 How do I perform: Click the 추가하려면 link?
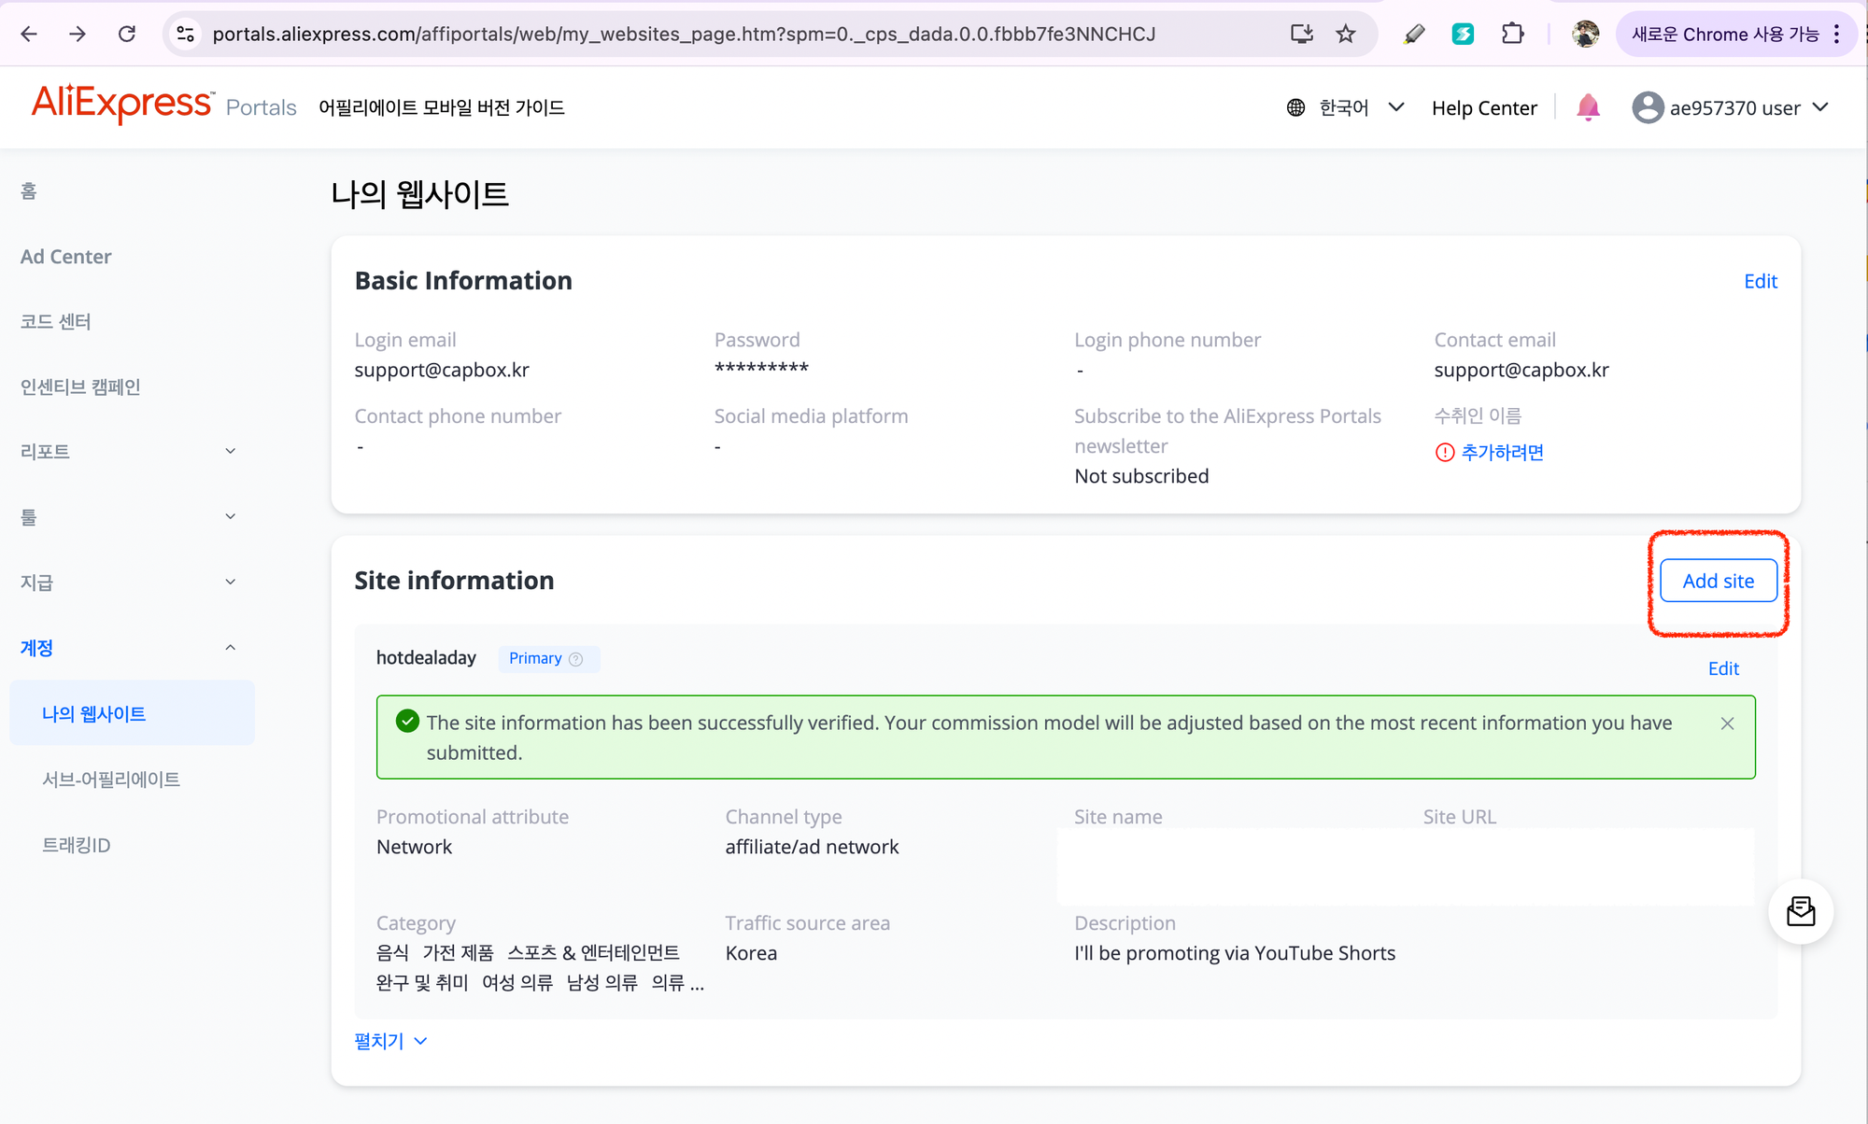click(1502, 453)
